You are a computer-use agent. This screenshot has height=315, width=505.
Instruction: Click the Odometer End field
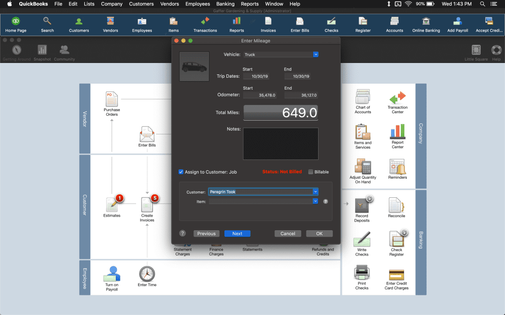coord(301,95)
